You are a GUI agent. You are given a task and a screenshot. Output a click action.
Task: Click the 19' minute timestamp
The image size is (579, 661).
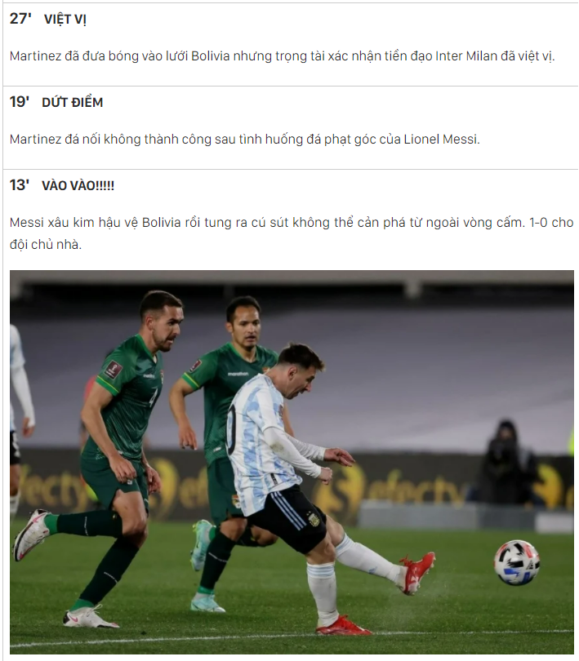coord(20,102)
